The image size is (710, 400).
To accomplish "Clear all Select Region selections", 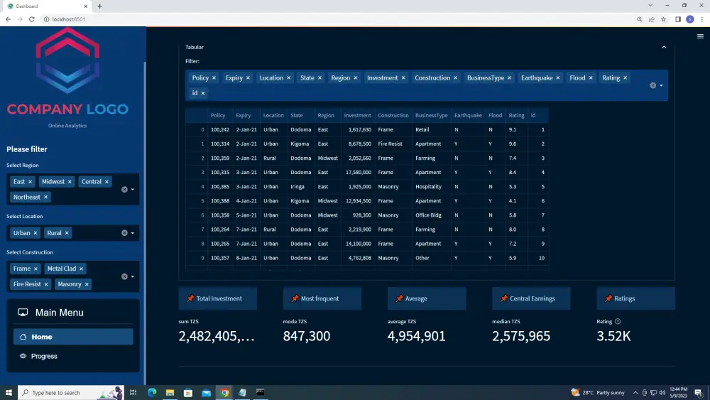I will (x=124, y=190).
